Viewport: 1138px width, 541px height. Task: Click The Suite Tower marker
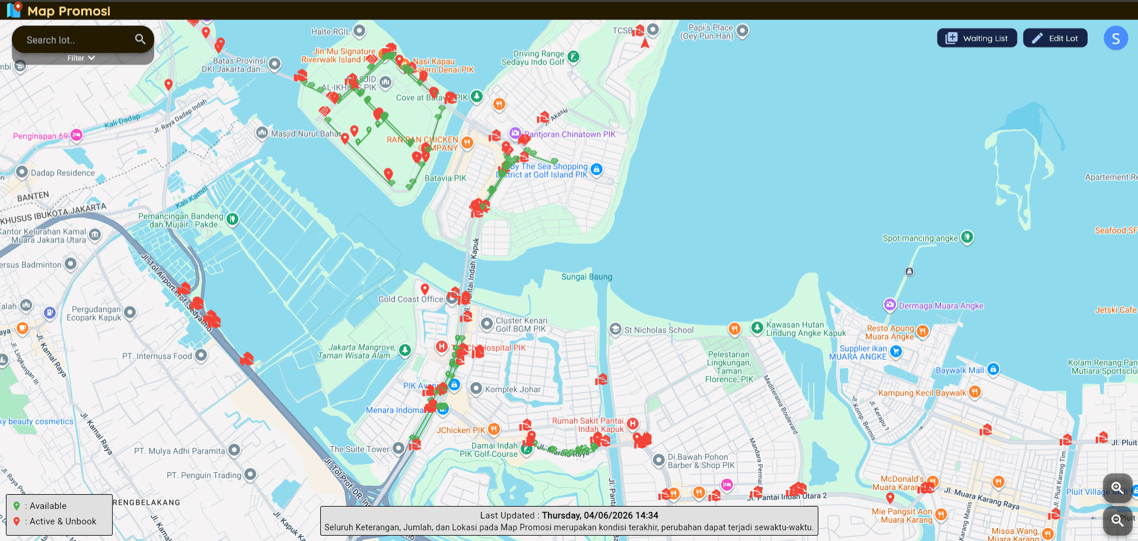click(399, 449)
